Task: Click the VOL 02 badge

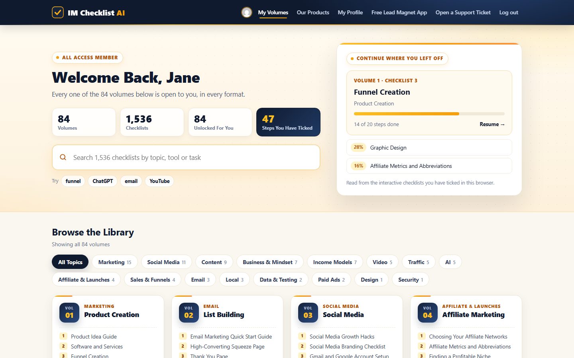Action: (189, 312)
